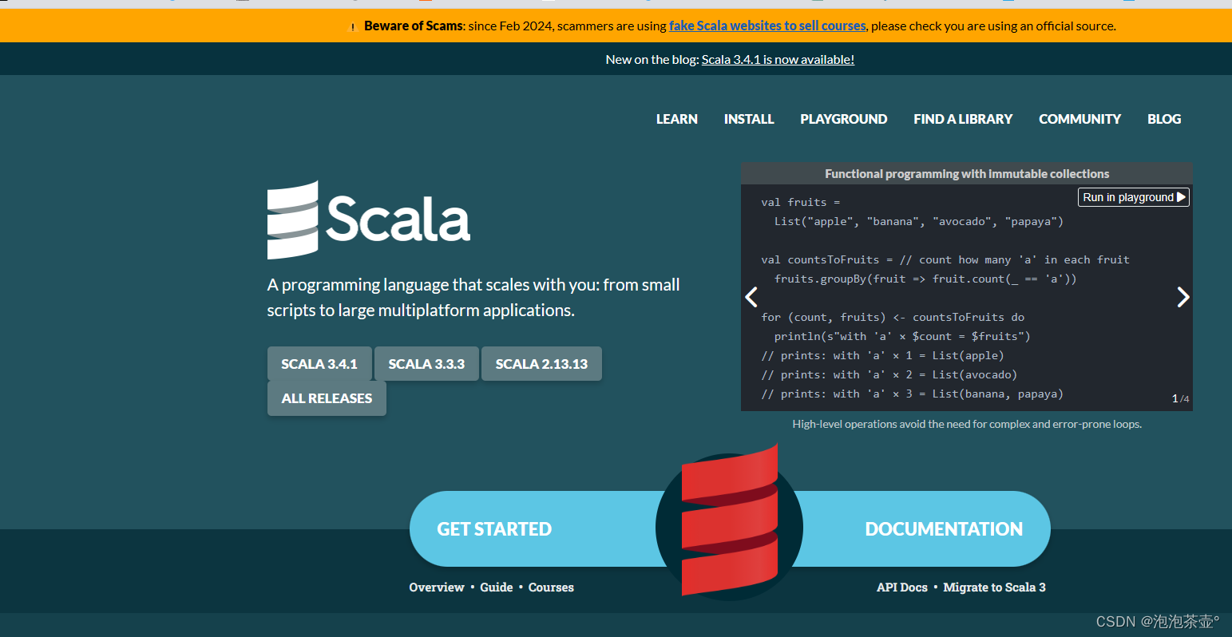The width and height of the screenshot is (1232, 637).
Task: Click the white Scala logo
Action: tap(369, 220)
